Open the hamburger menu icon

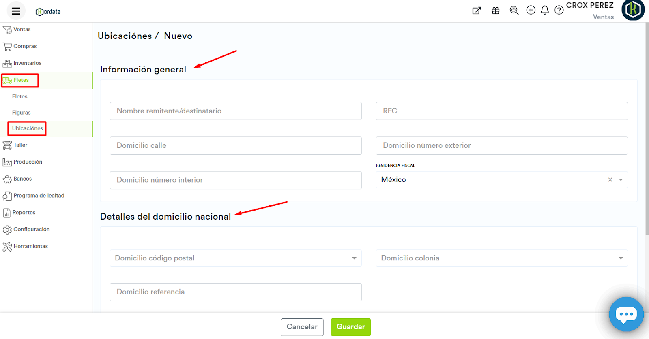tap(16, 11)
